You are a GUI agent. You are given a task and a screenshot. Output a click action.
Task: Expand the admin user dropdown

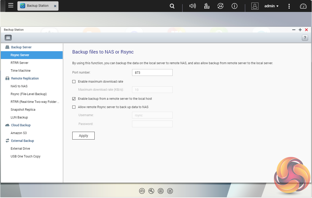coord(271,6)
